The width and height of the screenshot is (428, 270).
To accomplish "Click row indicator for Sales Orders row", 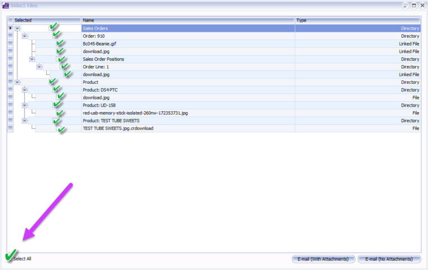I will 10,28.
